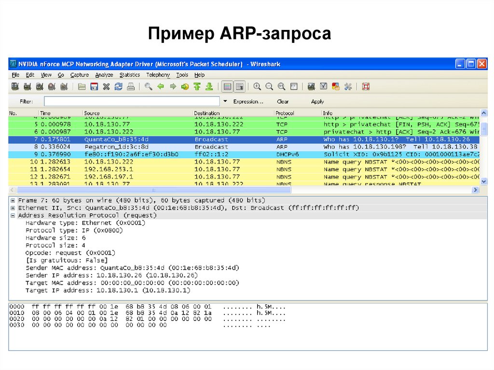
Task: Click the Find packet magnifier icon
Action: tap(149, 87)
